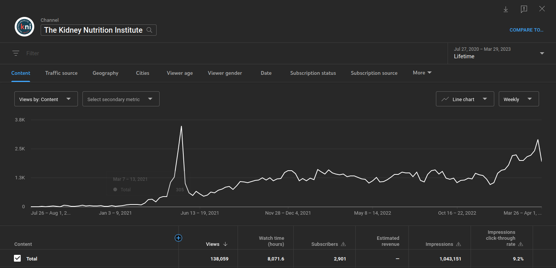Screen dimensions: 556x268
Task: Click the Impressions column warning icon
Action: [459, 244]
